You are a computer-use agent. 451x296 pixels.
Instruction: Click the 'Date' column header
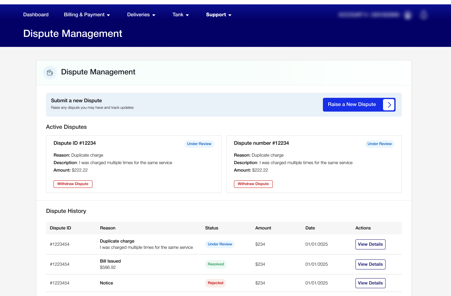click(x=310, y=228)
